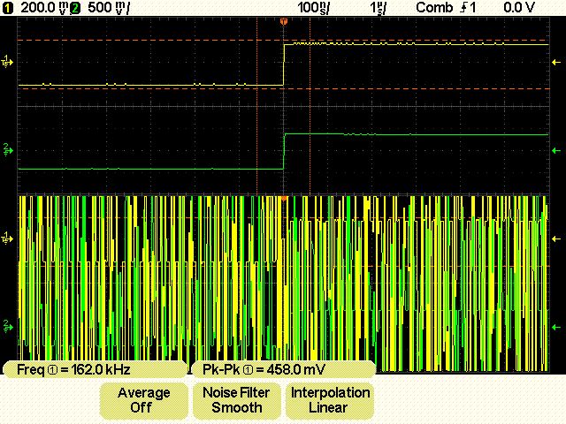Click the 200.0 mV channel 1 scale
Screen dimensions: 566x424
(43, 8)
